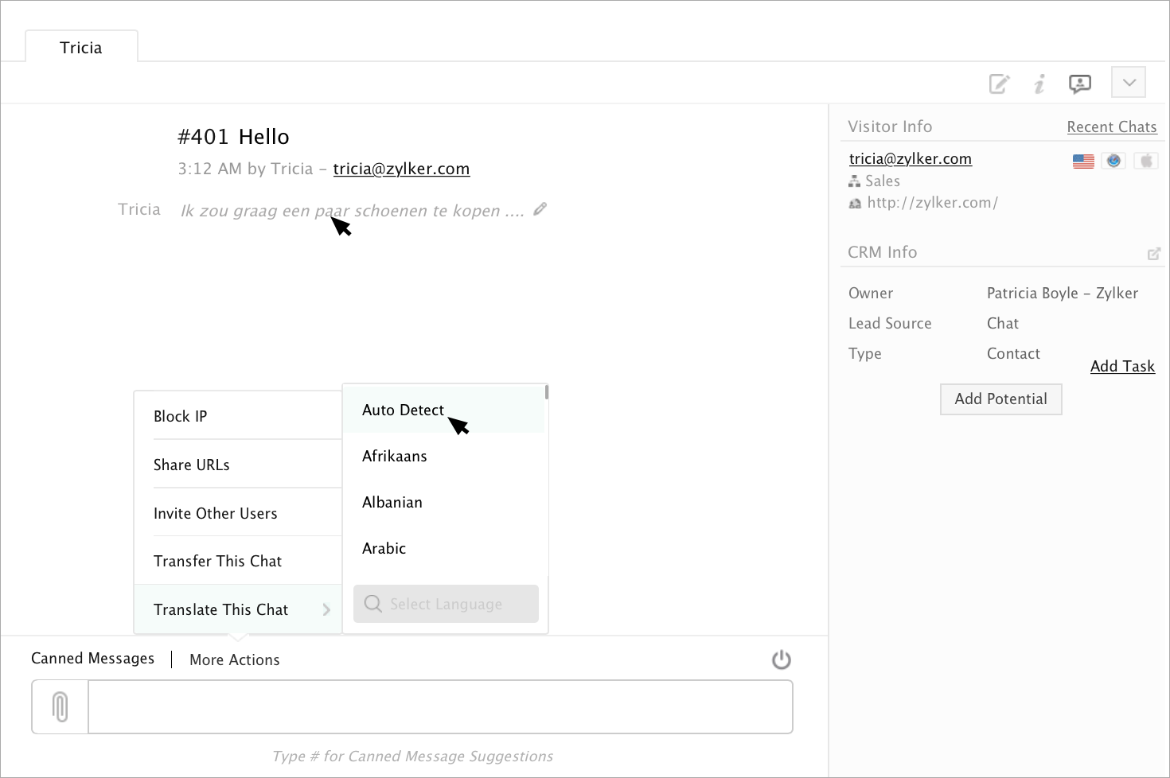Expand Translate This Chat submenu arrow

[x=326, y=609]
